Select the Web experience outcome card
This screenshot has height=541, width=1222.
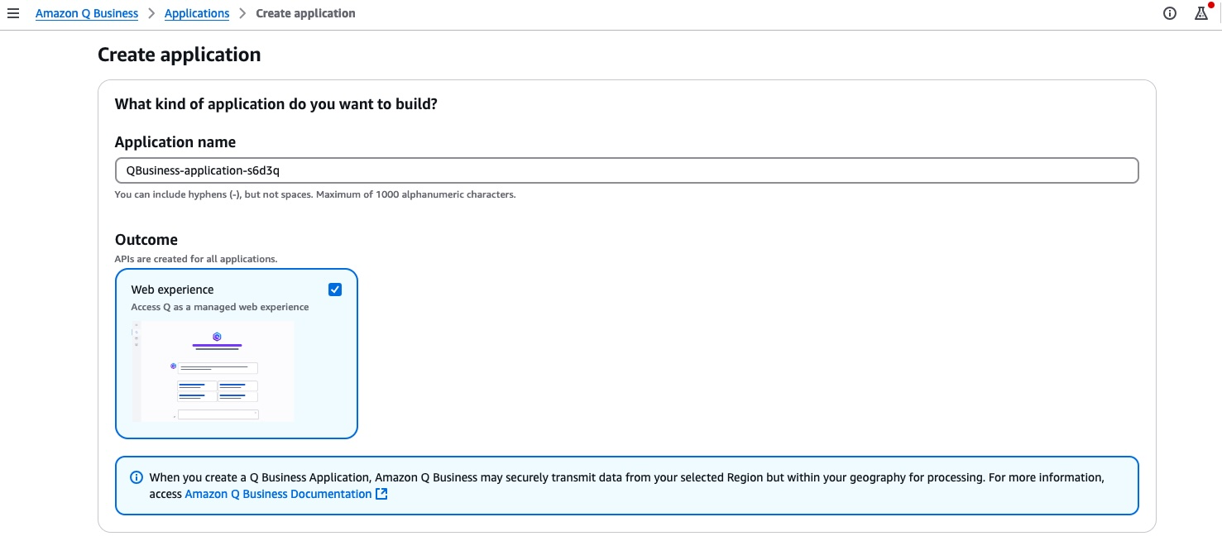[236, 354]
